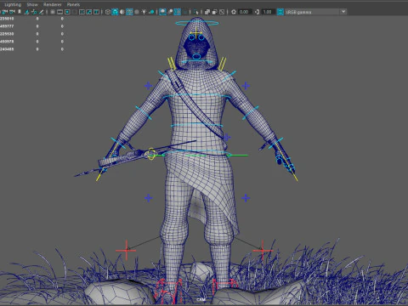This screenshot has width=408, height=306.
Task: Toggle X-Ray Active Components
Action: tap(214, 12)
